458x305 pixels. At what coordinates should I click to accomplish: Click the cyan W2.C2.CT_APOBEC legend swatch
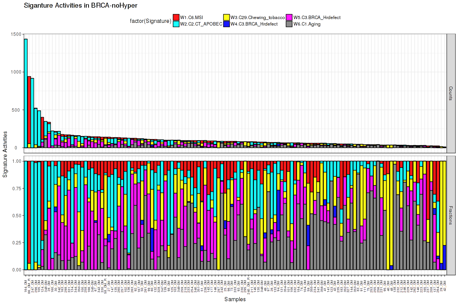(176, 24)
